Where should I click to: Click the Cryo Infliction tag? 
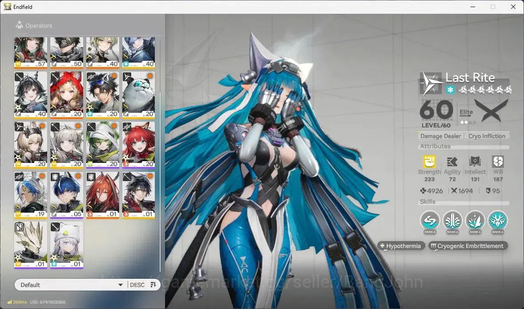click(x=487, y=136)
